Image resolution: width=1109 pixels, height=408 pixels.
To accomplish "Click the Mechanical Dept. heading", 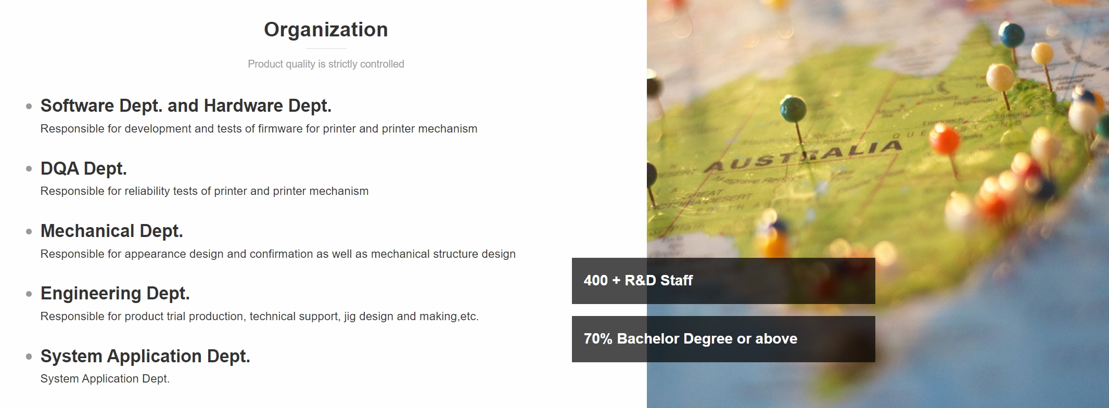I will click(x=112, y=231).
